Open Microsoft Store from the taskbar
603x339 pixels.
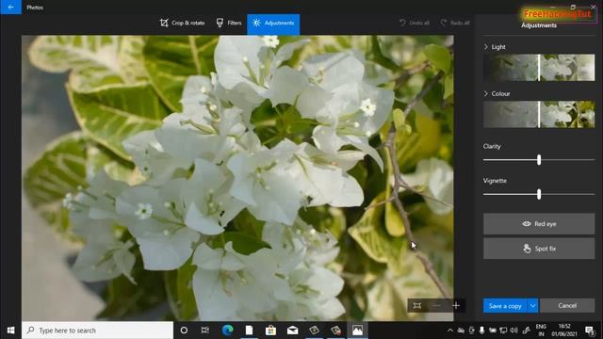[270, 331]
